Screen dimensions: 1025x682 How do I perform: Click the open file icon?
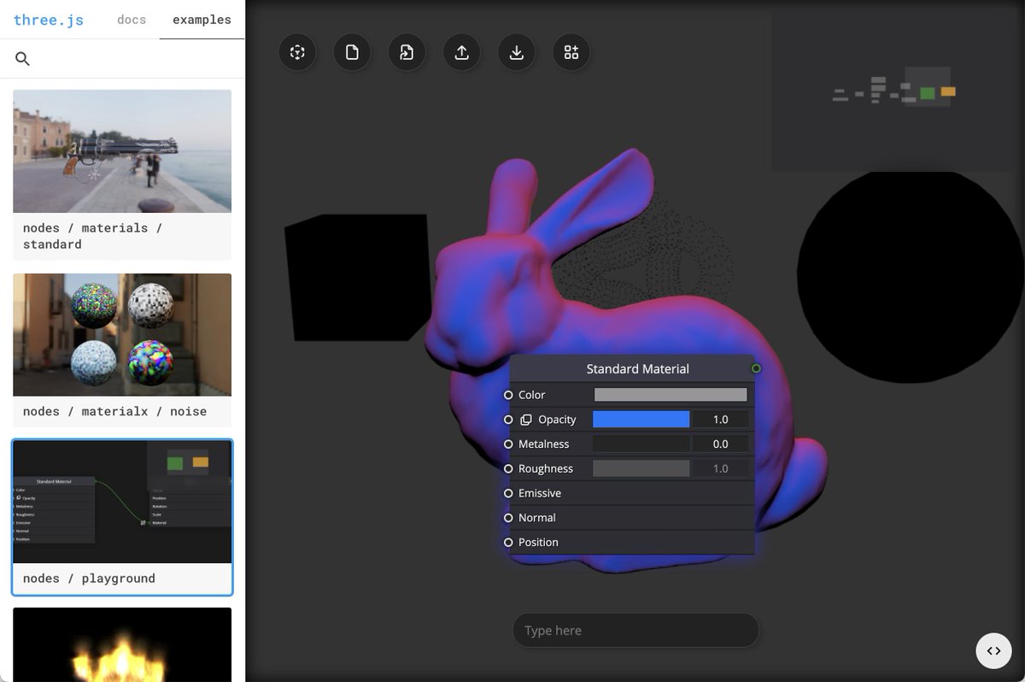coord(407,52)
